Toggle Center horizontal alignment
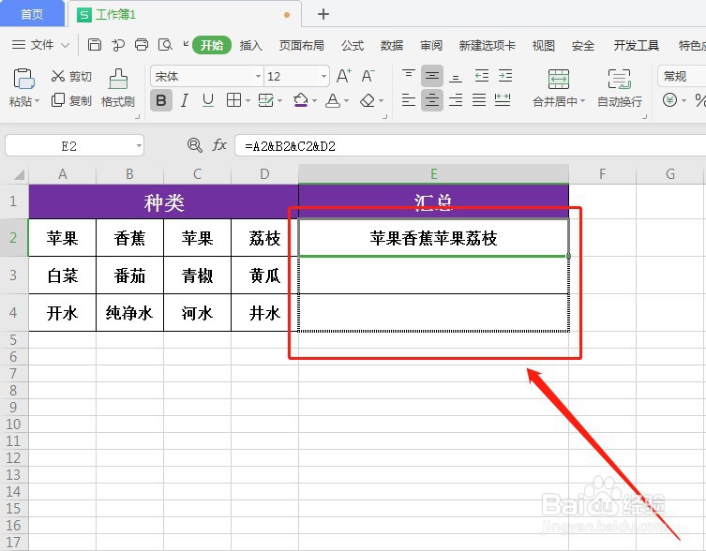Image resolution: width=706 pixels, height=551 pixels. (432, 100)
